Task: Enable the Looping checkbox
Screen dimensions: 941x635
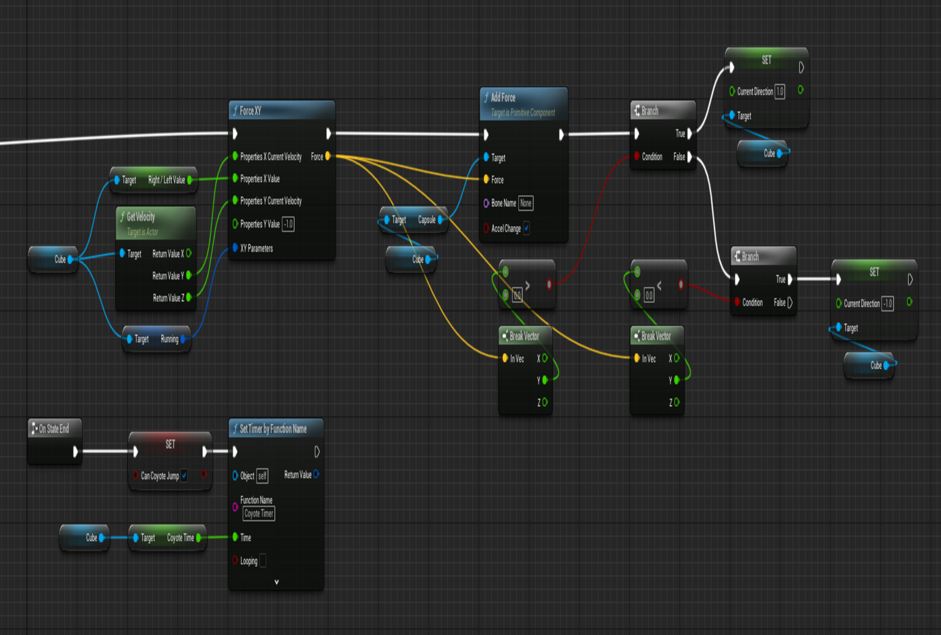Action: pos(263,561)
